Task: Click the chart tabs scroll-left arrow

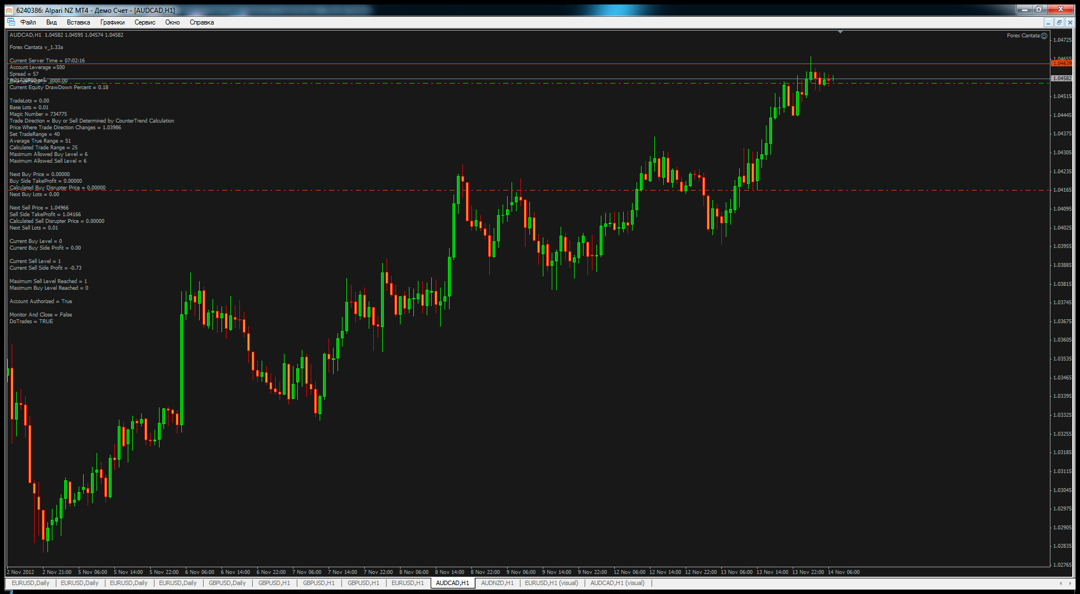Action: 1060,583
